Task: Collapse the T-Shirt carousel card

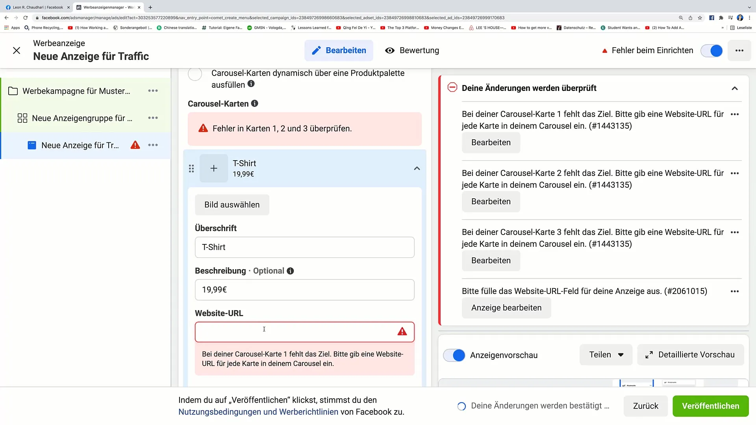Action: pos(417,168)
